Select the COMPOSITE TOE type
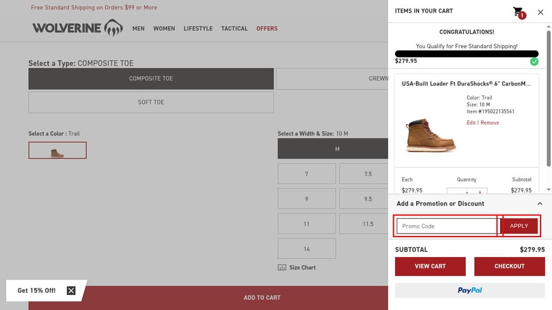The width and height of the screenshot is (552, 310). tap(151, 79)
